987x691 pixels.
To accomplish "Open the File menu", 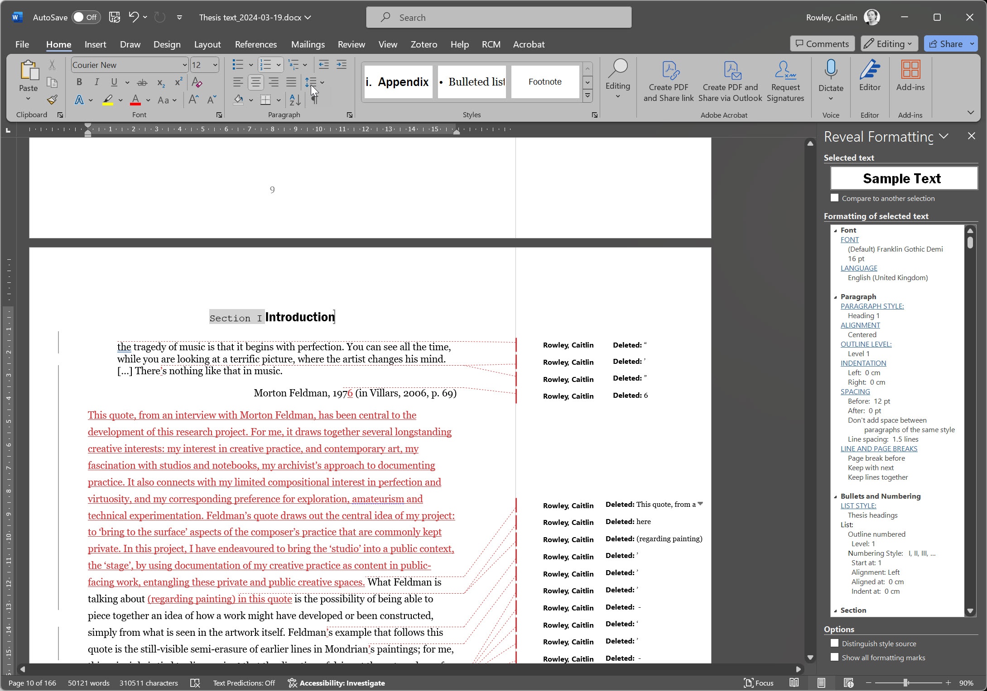I will tap(22, 44).
